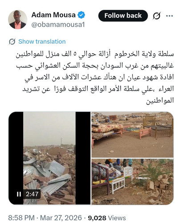Open the Grok icon next to Follow back
This screenshot has height=223, width=182.
157,16
